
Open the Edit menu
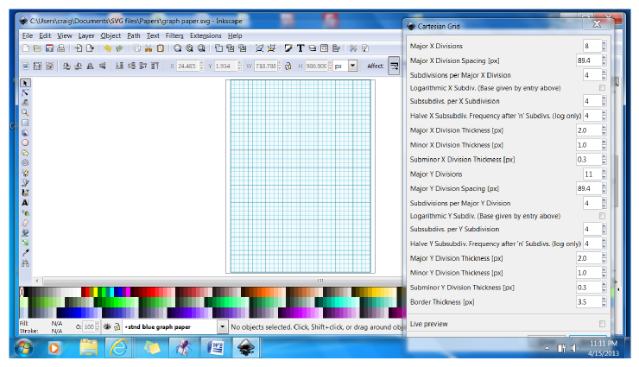click(x=45, y=36)
